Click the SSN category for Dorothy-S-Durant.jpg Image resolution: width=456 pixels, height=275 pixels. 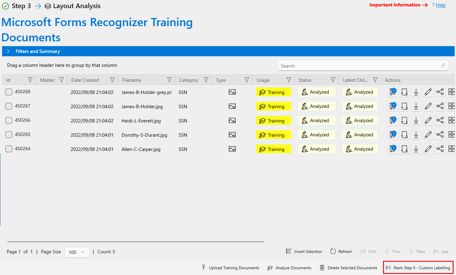point(183,135)
